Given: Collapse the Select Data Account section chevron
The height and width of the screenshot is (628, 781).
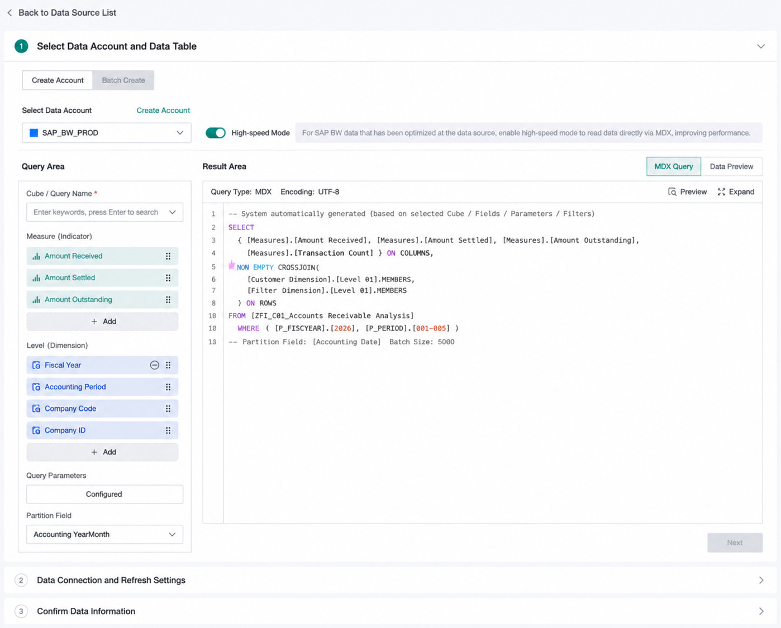Looking at the screenshot, I should coord(761,46).
